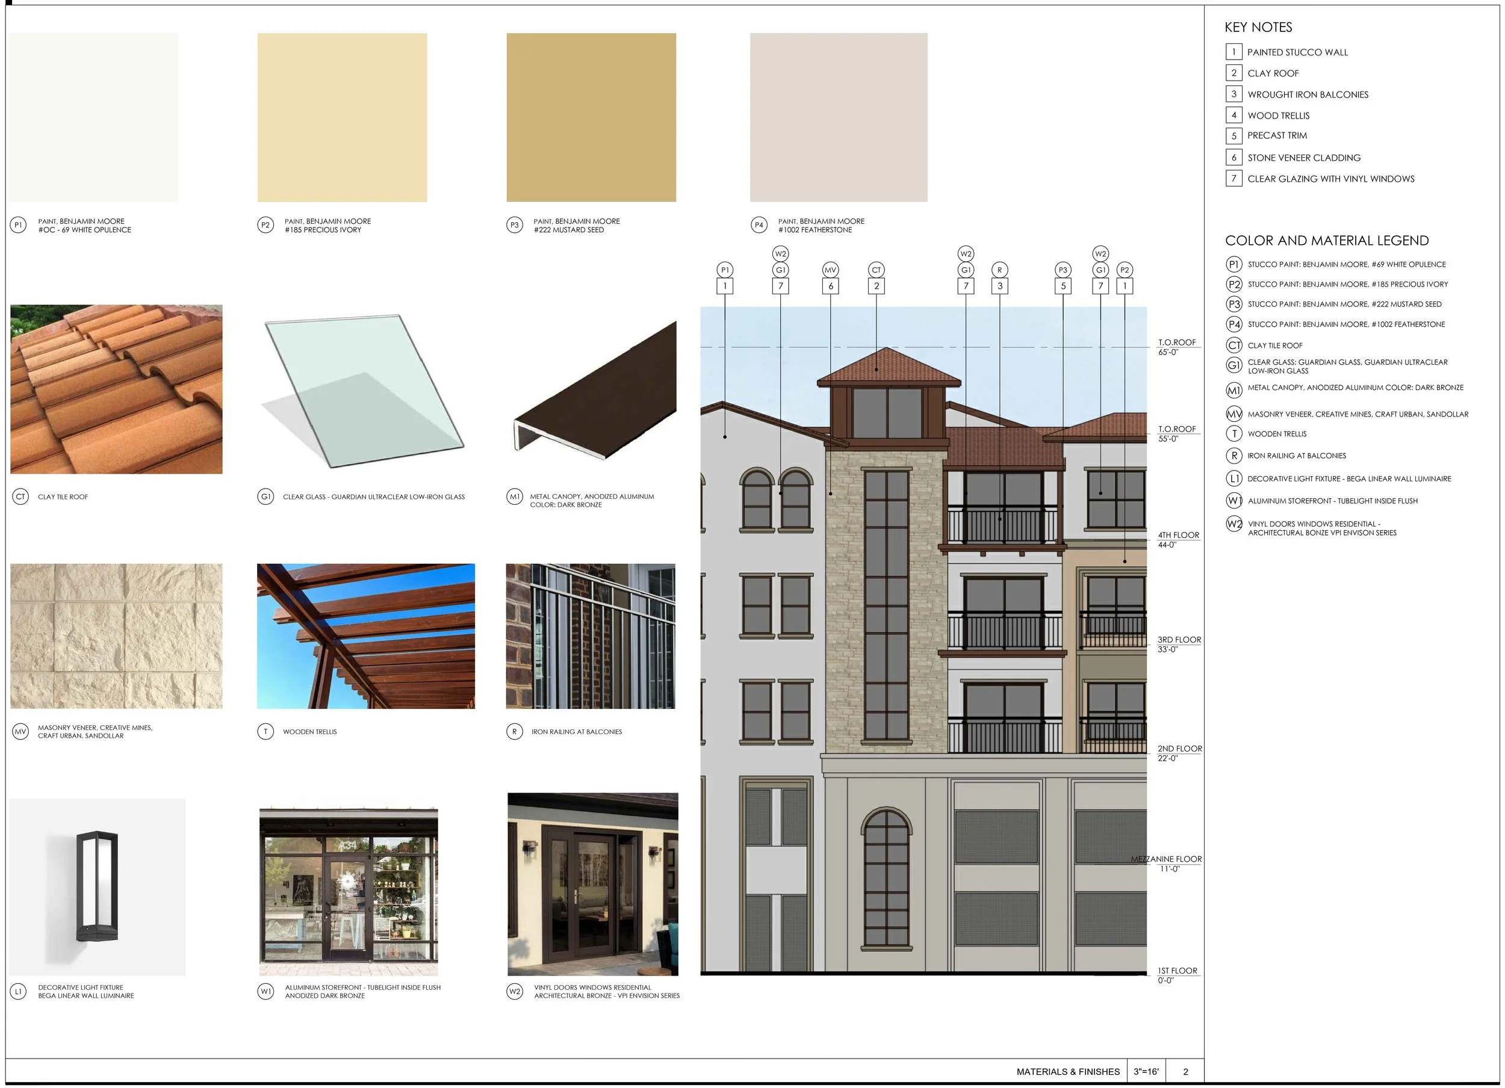Click the P3 Mustard Seed color swatch
This screenshot has height=1088, width=1505.
coord(591,117)
